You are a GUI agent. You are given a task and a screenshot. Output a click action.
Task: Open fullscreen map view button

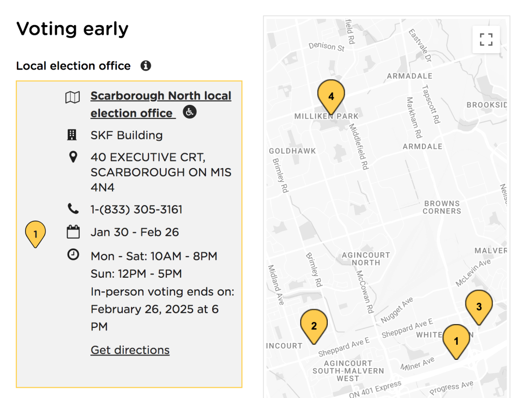point(486,39)
